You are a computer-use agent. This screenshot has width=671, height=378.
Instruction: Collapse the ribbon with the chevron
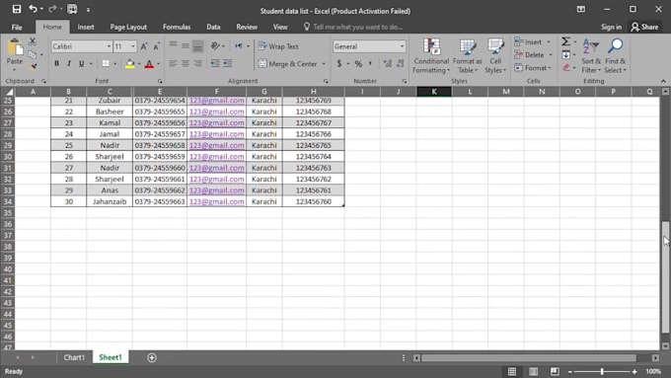click(x=663, y=81)
